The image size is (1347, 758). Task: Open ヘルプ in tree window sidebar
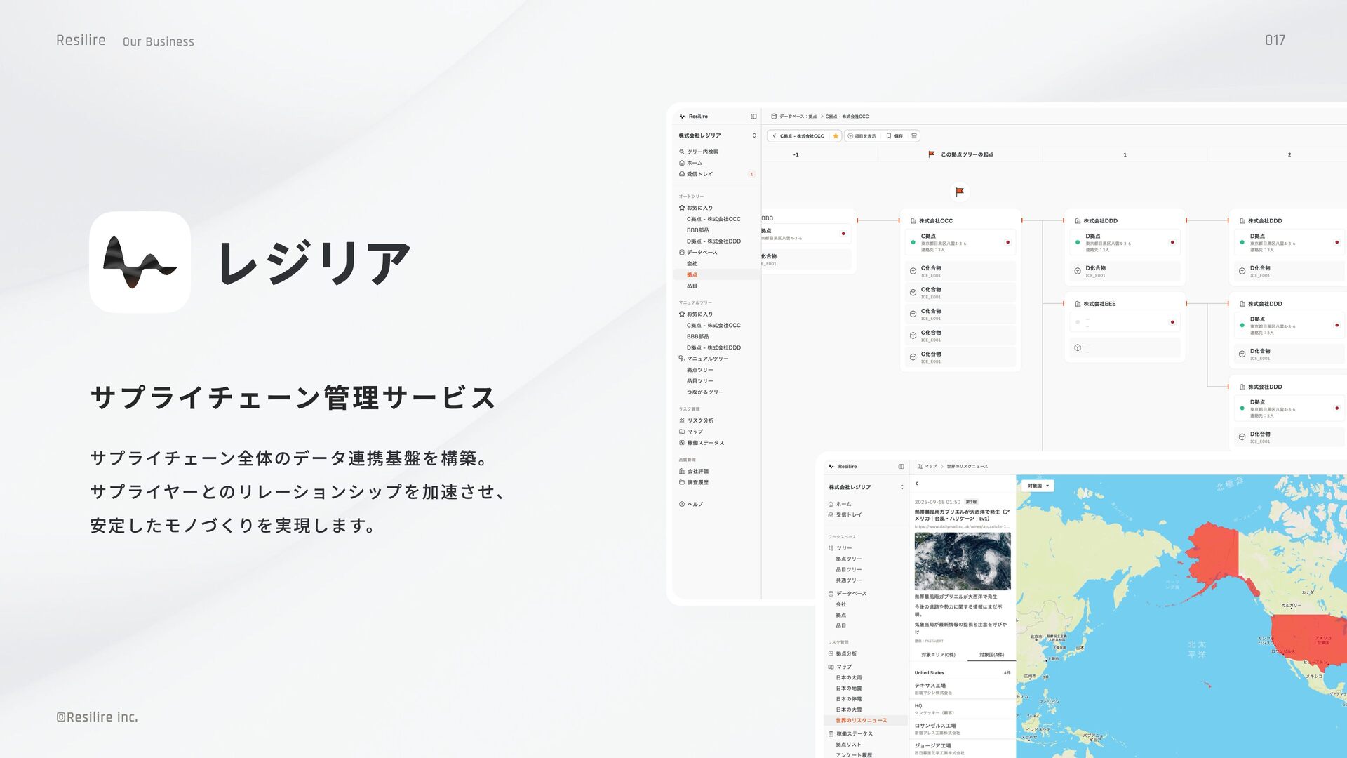coord(691,505)
